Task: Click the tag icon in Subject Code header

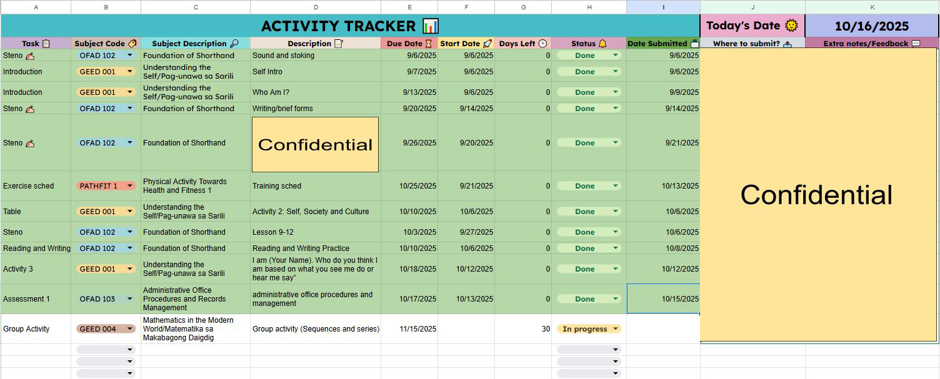Action: pyautogui.click(x=132, y=44)
